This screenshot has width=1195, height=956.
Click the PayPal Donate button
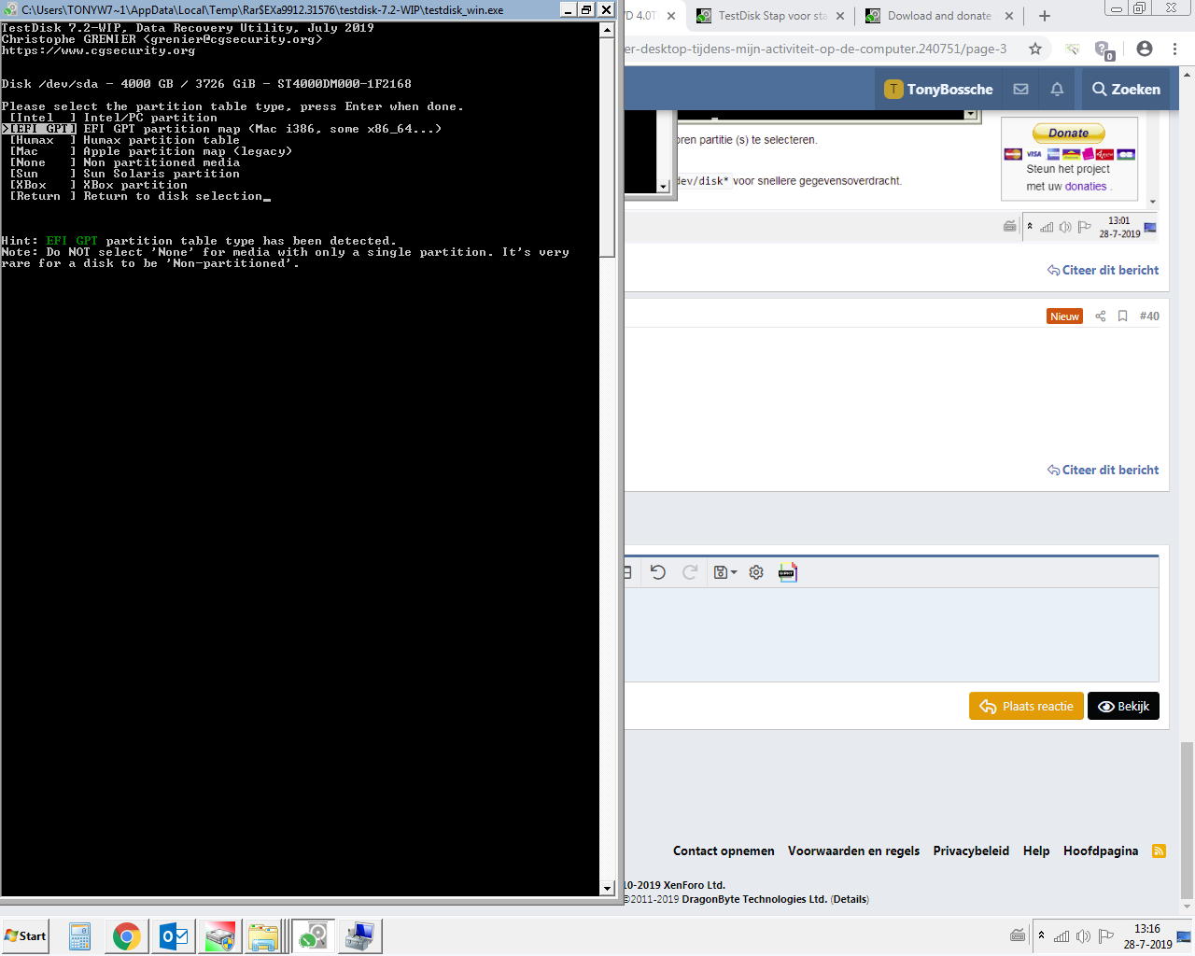pos(1069,134)
